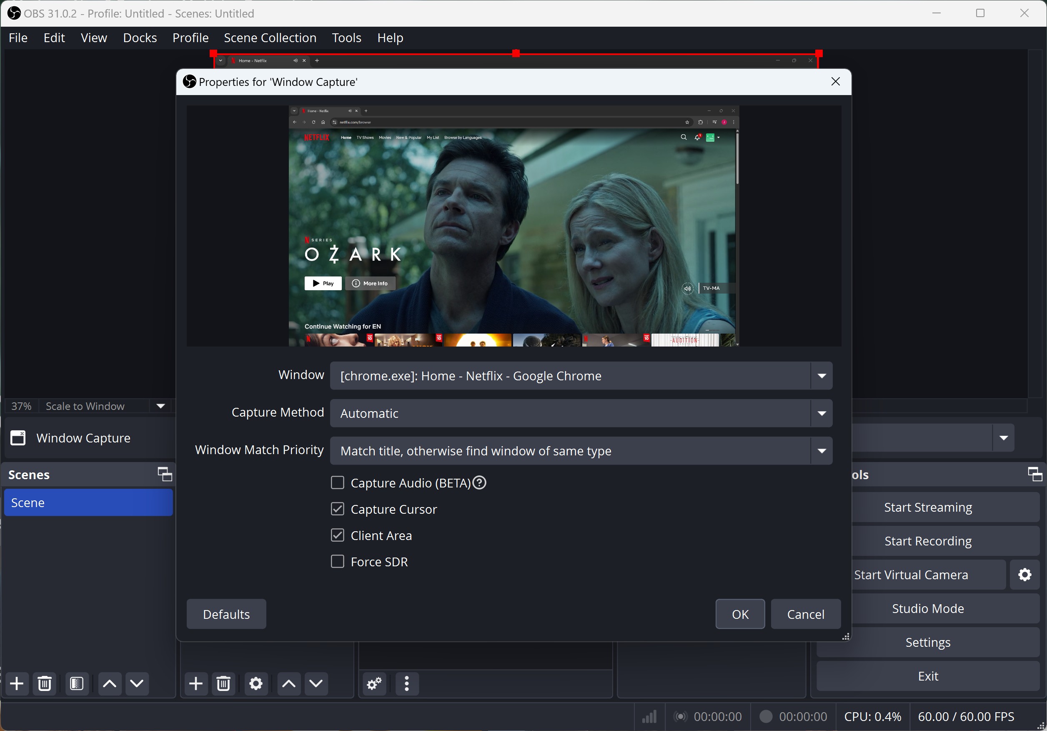Open the Scale to Window preview dropdown
This screenshot has width=1047, height=731.
coord(160,406)
